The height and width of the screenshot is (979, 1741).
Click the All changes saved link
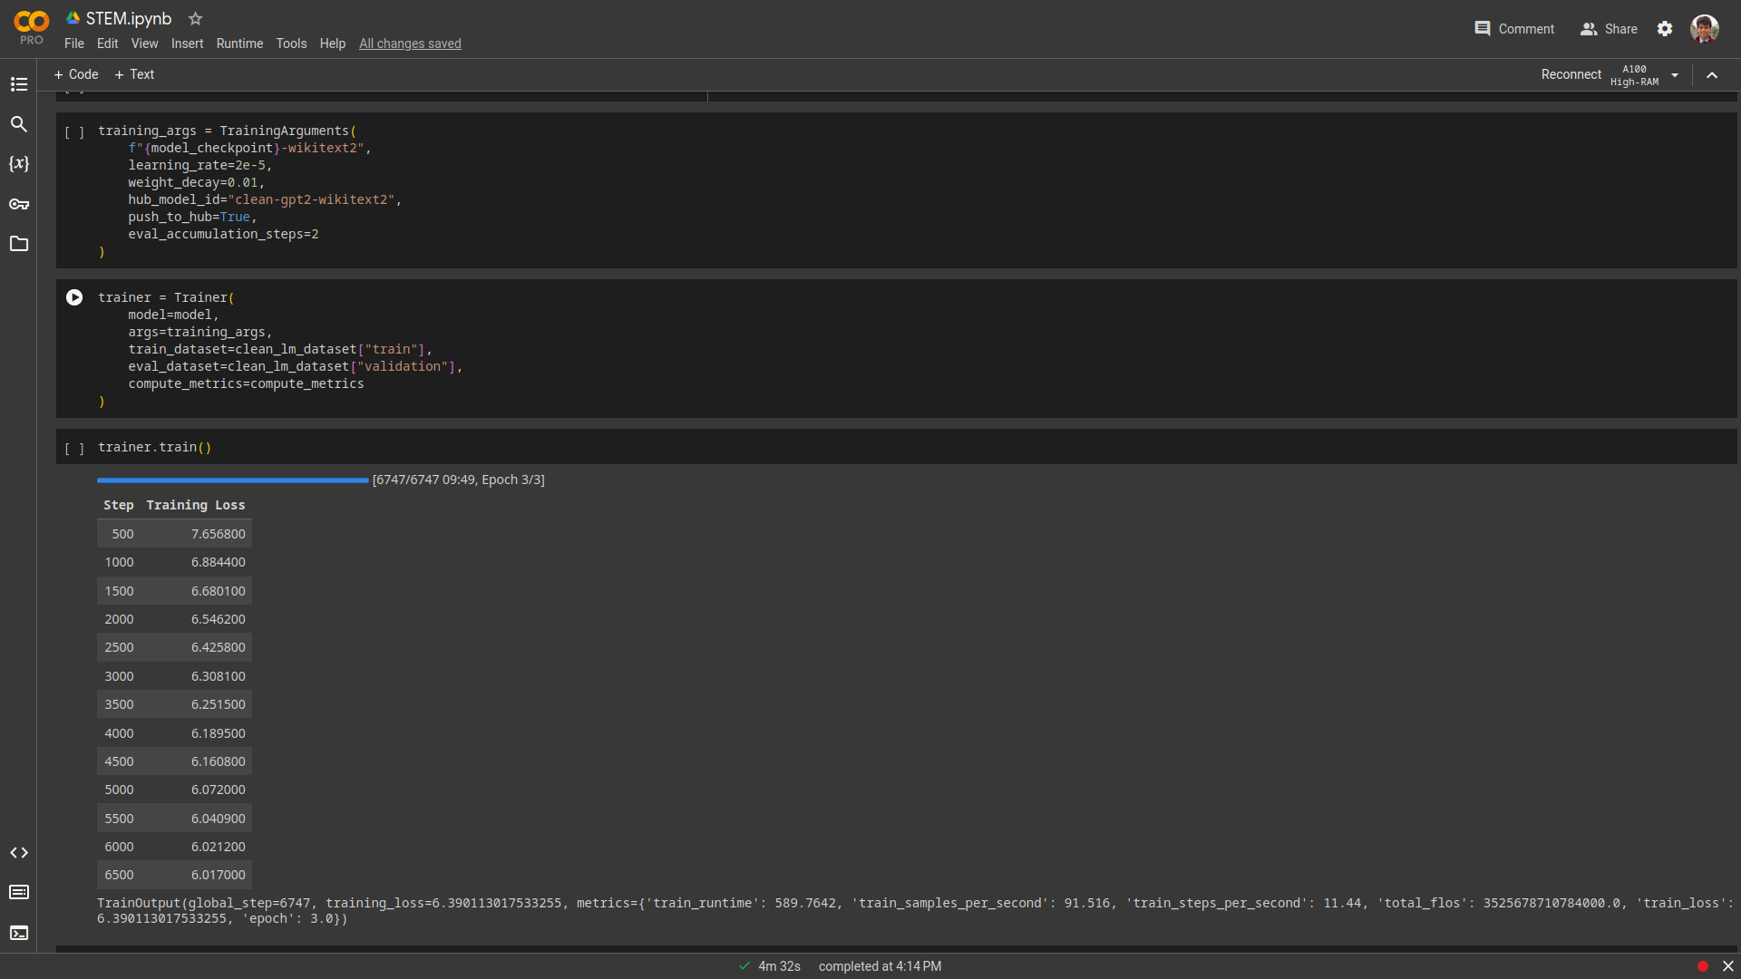[x=410, y=44]
